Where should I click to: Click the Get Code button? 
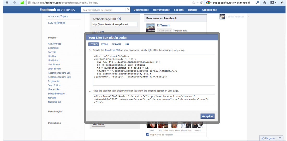[98, 124]
